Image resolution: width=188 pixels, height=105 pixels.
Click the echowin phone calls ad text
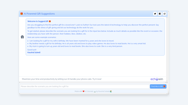tap(62, 79)
